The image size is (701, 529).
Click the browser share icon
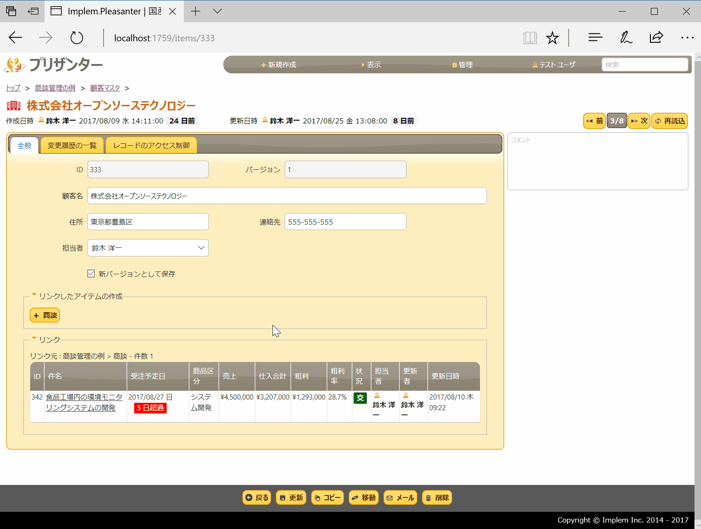pos(656,38)
